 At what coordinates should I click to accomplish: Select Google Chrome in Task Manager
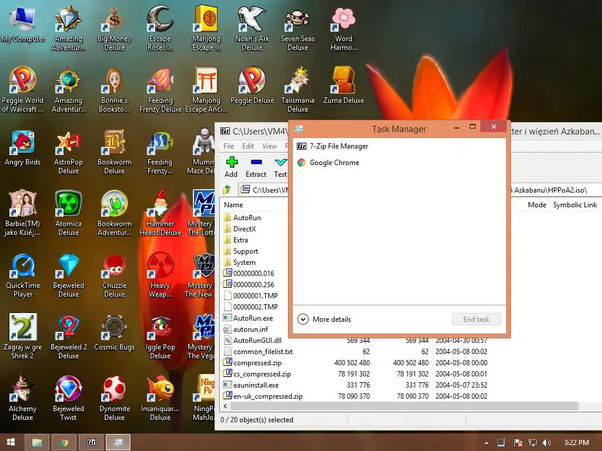[x=399, y=163]
